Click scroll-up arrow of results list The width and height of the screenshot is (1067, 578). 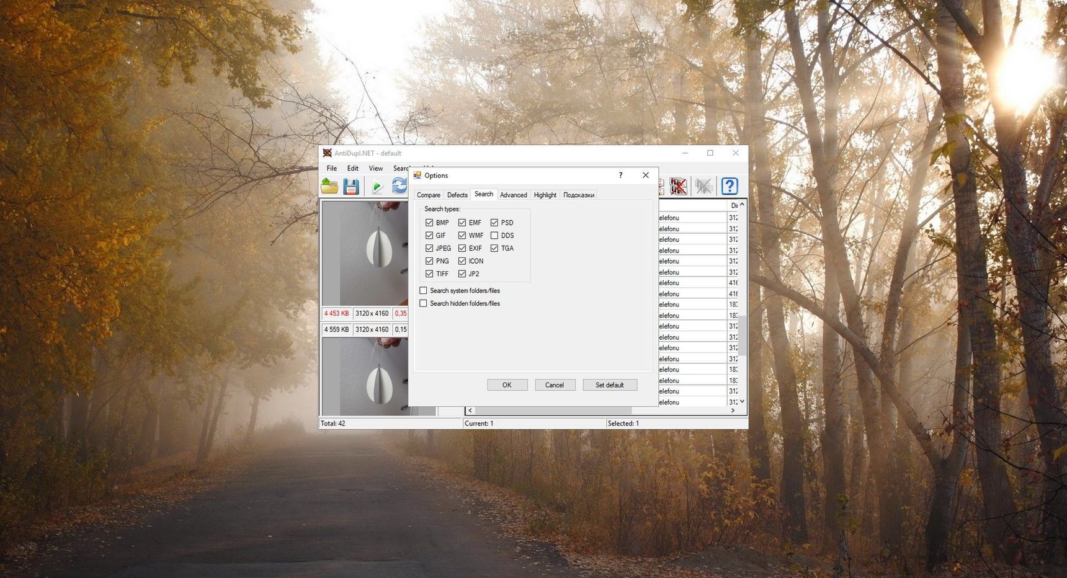click(x=742, y=204)
